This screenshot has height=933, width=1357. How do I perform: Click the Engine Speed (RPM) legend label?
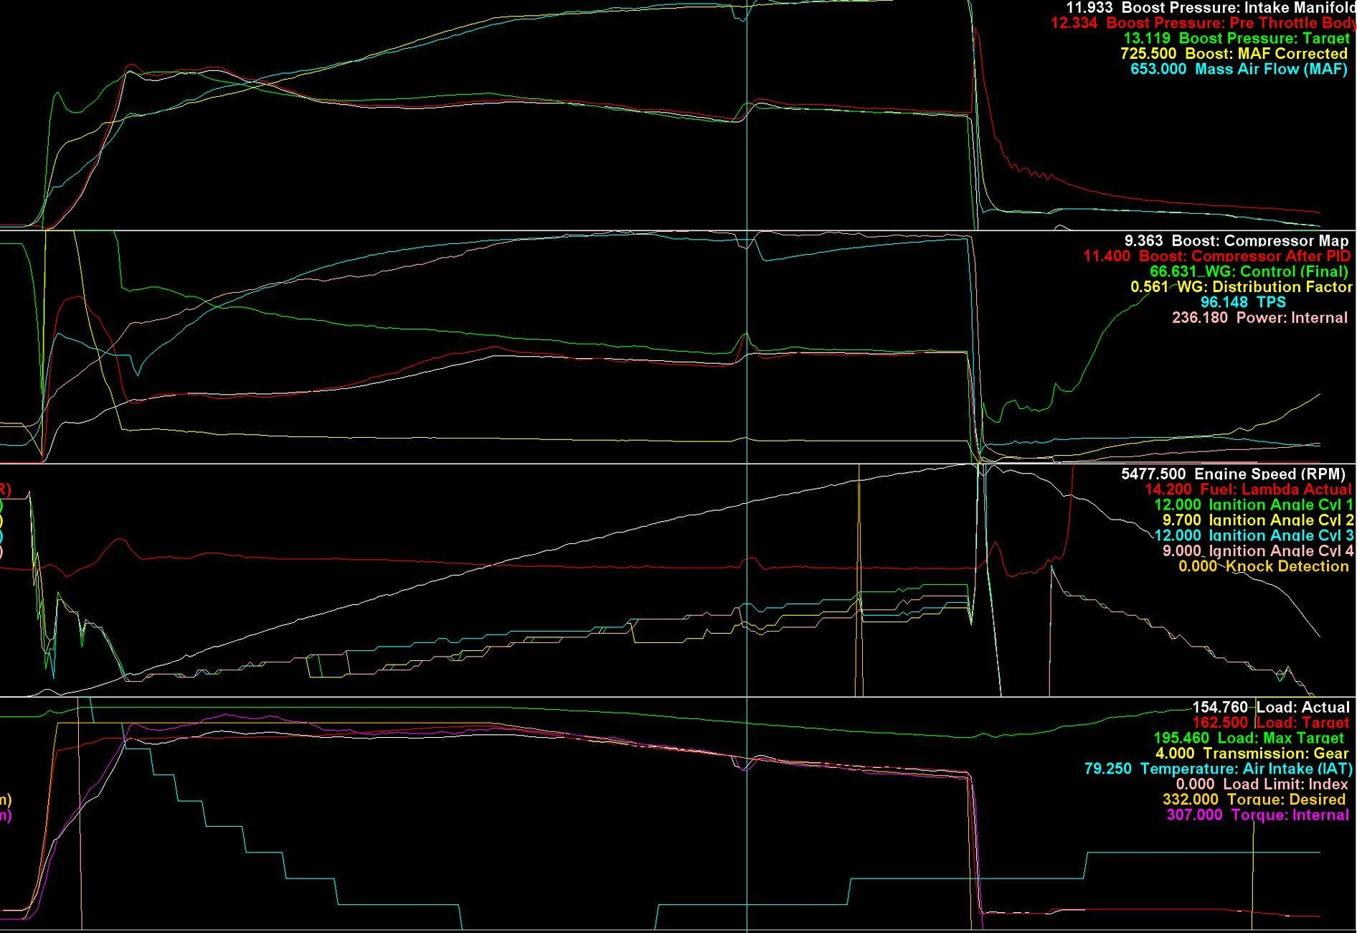(1233, 474)
